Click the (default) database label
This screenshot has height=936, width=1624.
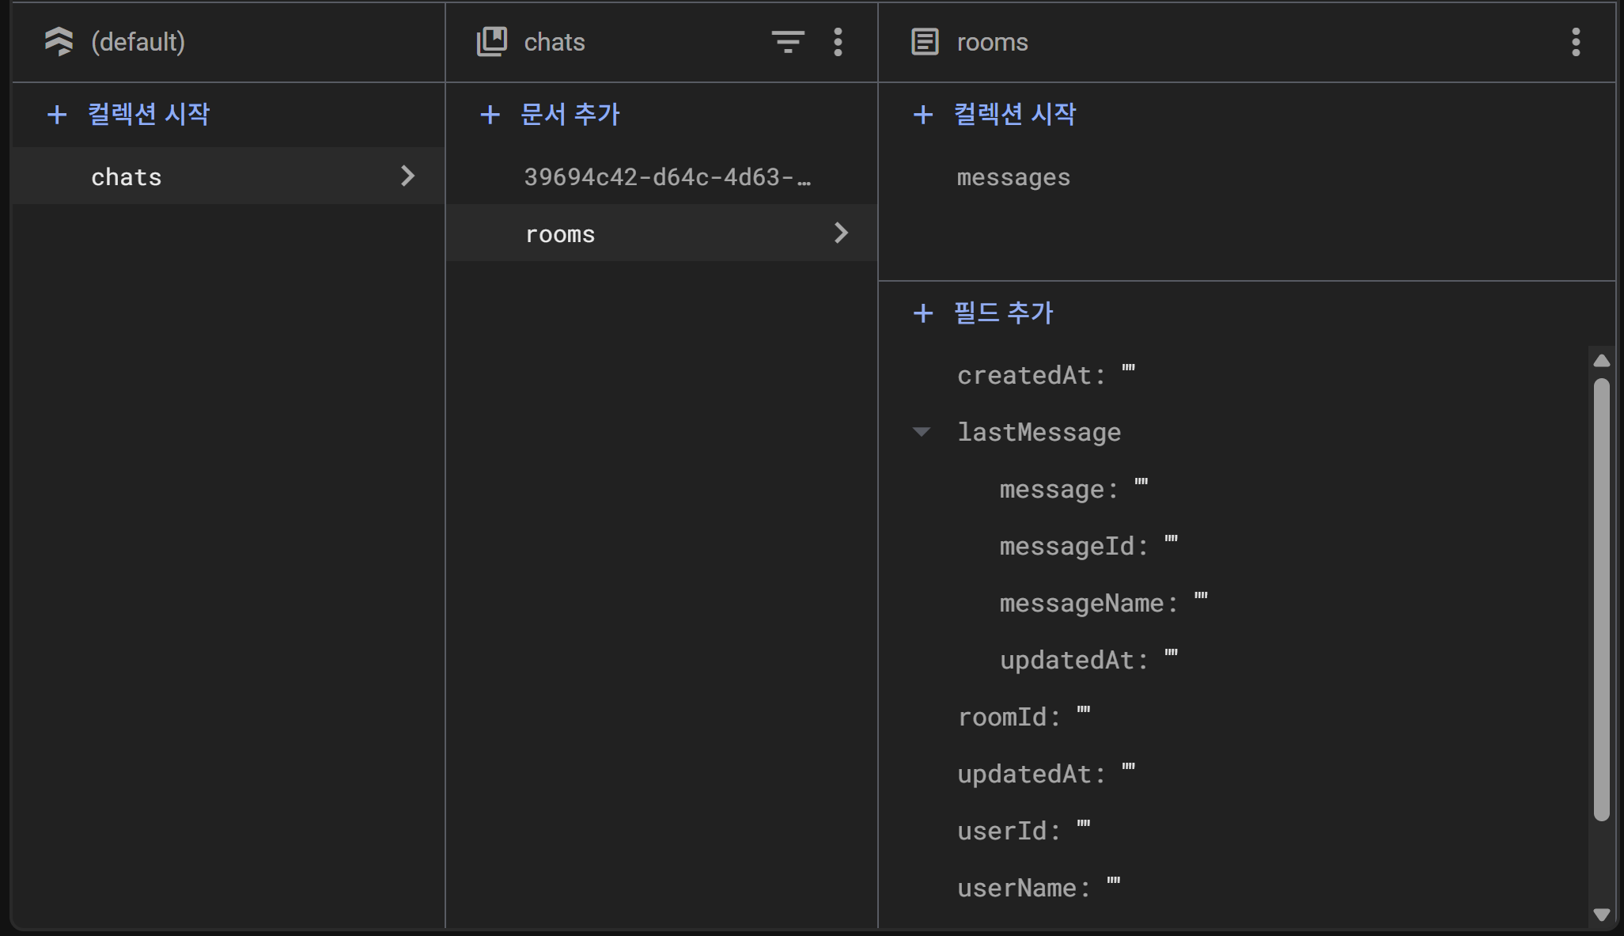click(x=138, y=42)
